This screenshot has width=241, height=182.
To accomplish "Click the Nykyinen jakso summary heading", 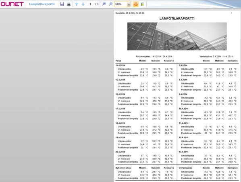I will (x=123, y=168).
